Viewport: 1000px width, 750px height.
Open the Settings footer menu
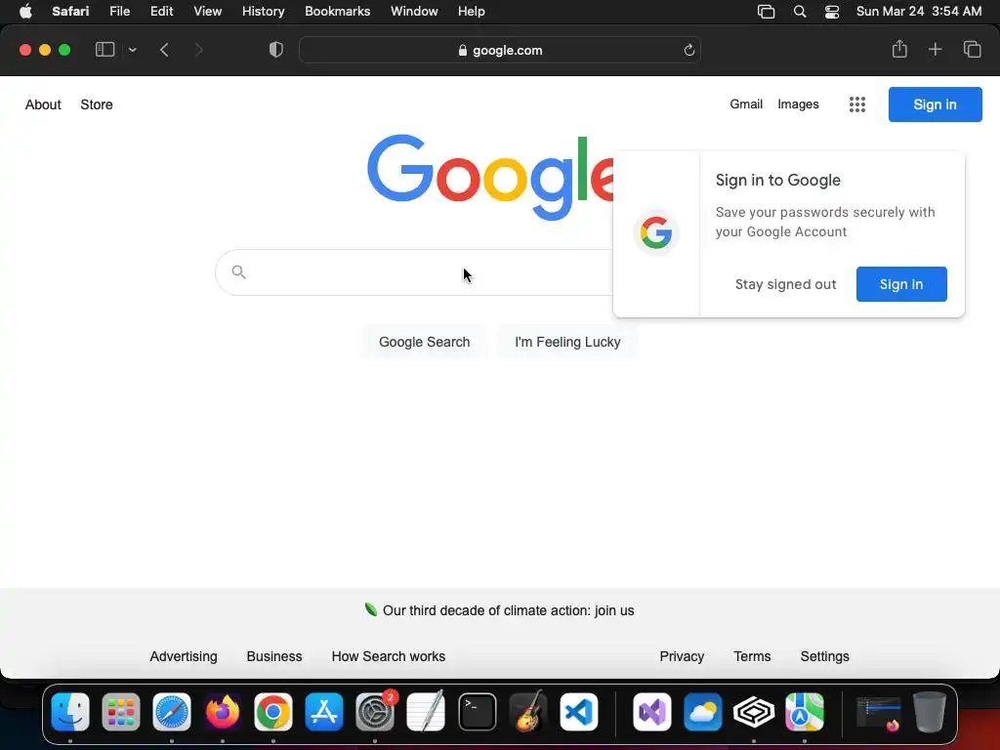click(824, 656)
